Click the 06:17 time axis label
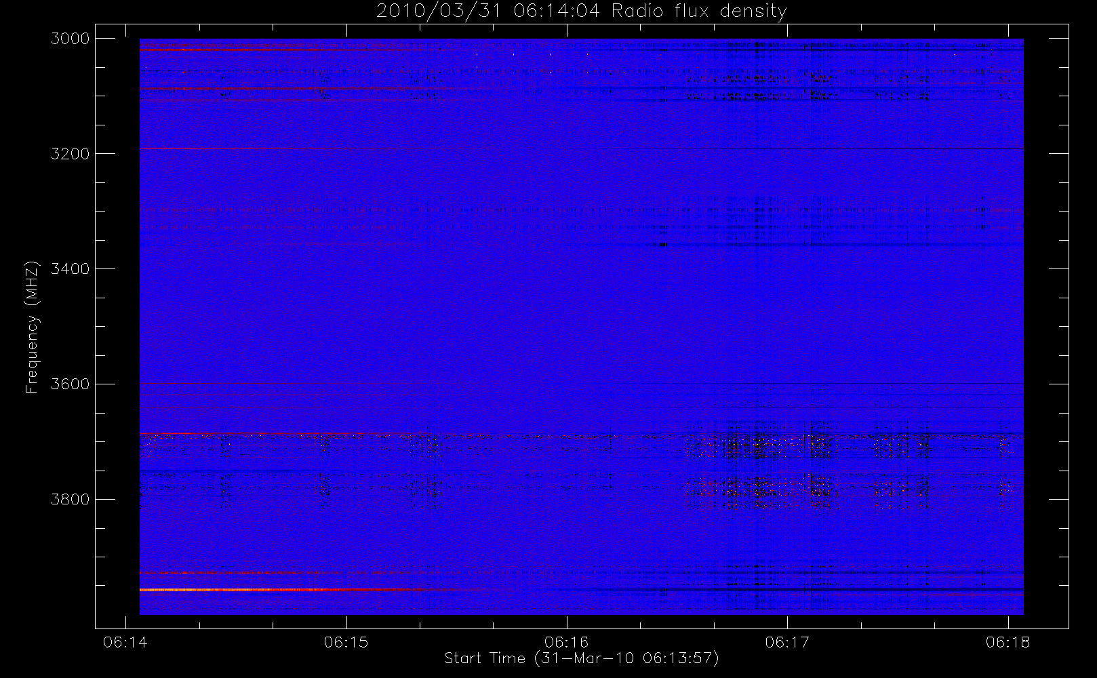The image size is (1097, 678). (x=787, y=642)
